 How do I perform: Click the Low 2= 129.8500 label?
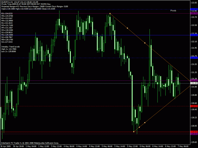[x=9, y=51]
